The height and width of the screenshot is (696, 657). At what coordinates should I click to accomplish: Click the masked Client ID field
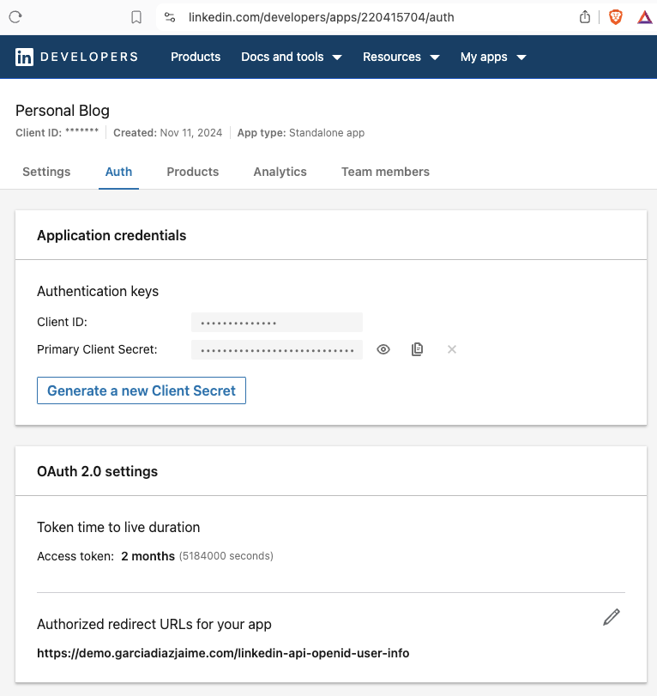(x=276, y=322)
